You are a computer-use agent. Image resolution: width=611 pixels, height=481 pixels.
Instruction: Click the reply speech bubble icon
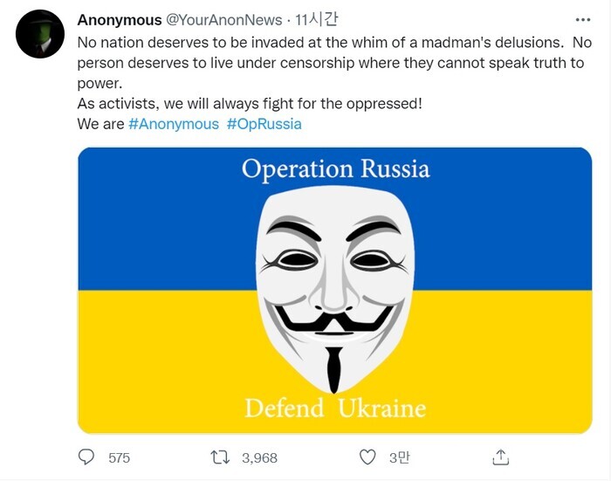[86, 457]
